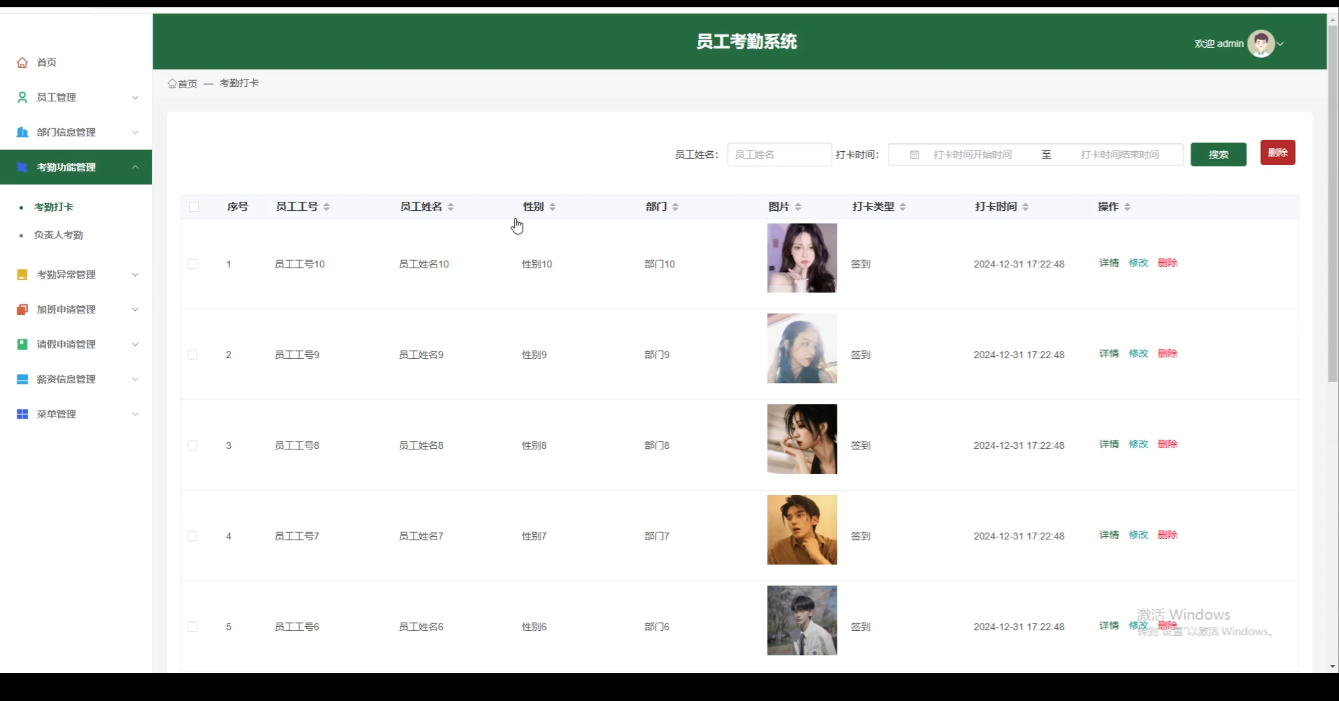Sort by the employee number column arrows
The height and width of the screenshot is (701, 1339).
pos(326,207)
